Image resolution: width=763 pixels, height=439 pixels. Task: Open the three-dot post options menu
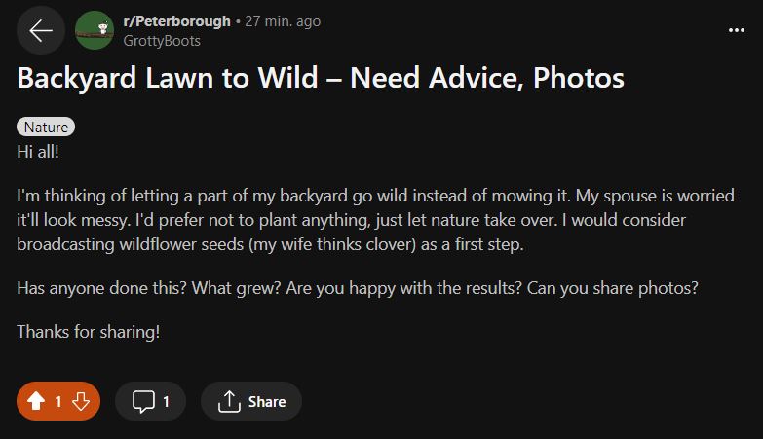(736, 30)
